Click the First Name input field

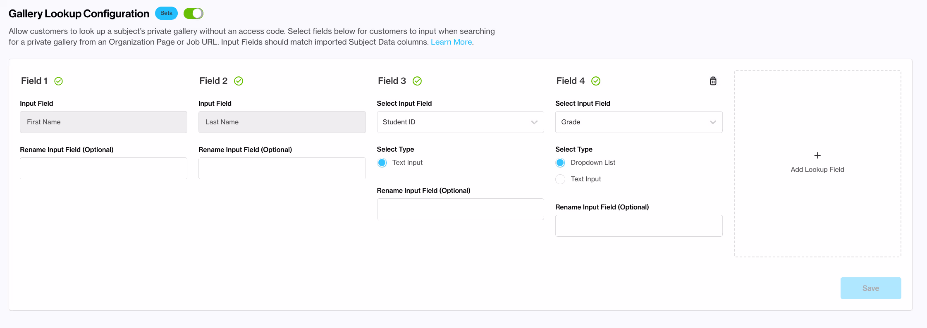(x=103, y=122)
